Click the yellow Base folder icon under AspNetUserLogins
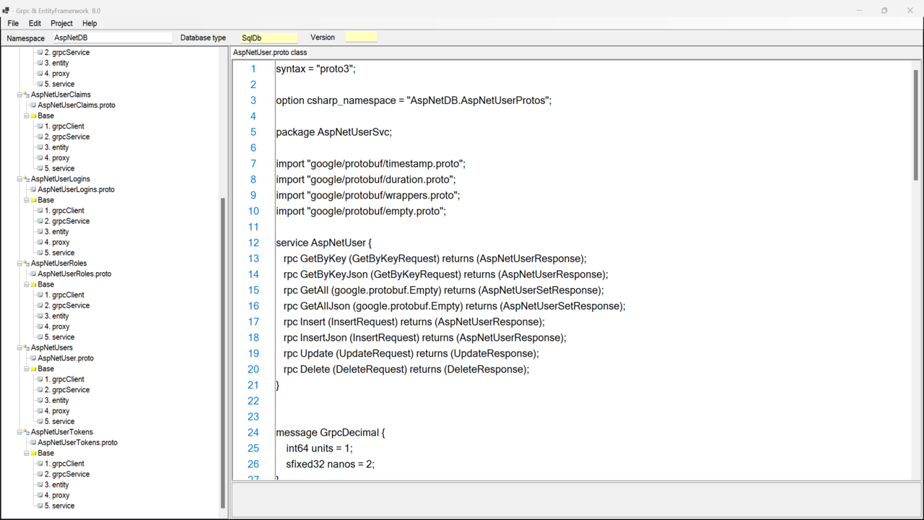The image size is (924, 520). [x=33, y=200]
